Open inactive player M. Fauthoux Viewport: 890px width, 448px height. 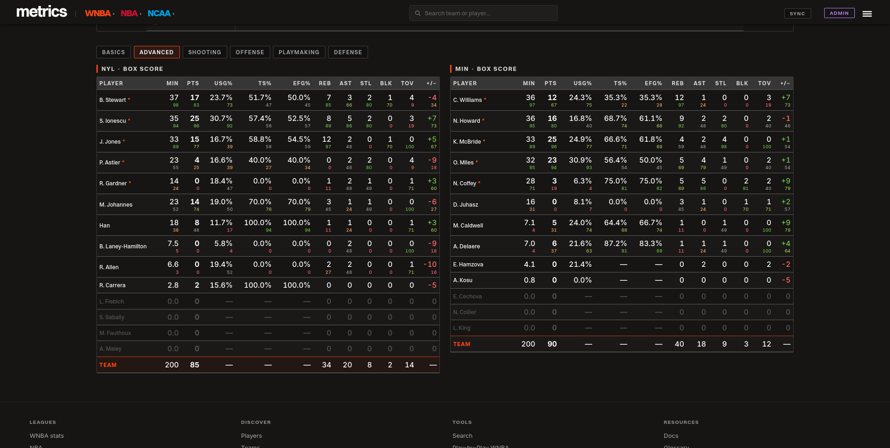pos(115,333)
